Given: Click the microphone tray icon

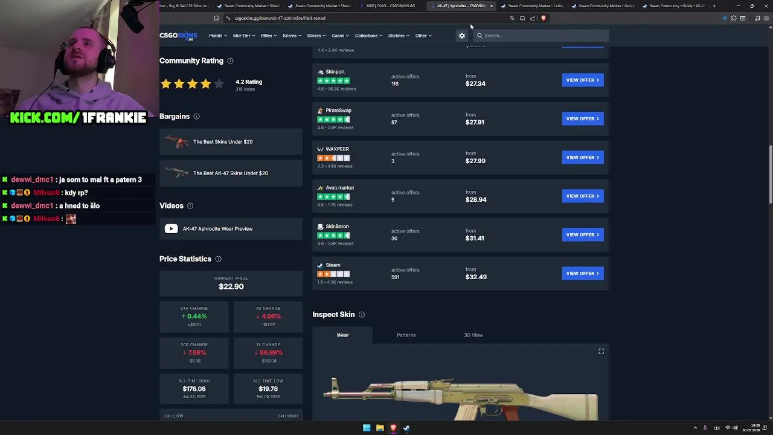Looking at the screenshot, I should (705, 428).
